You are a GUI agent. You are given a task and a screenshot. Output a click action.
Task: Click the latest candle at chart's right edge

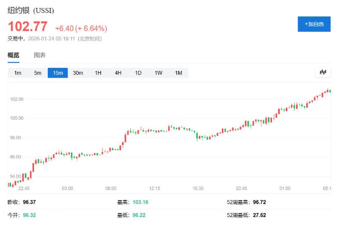(x=329, y=91)
